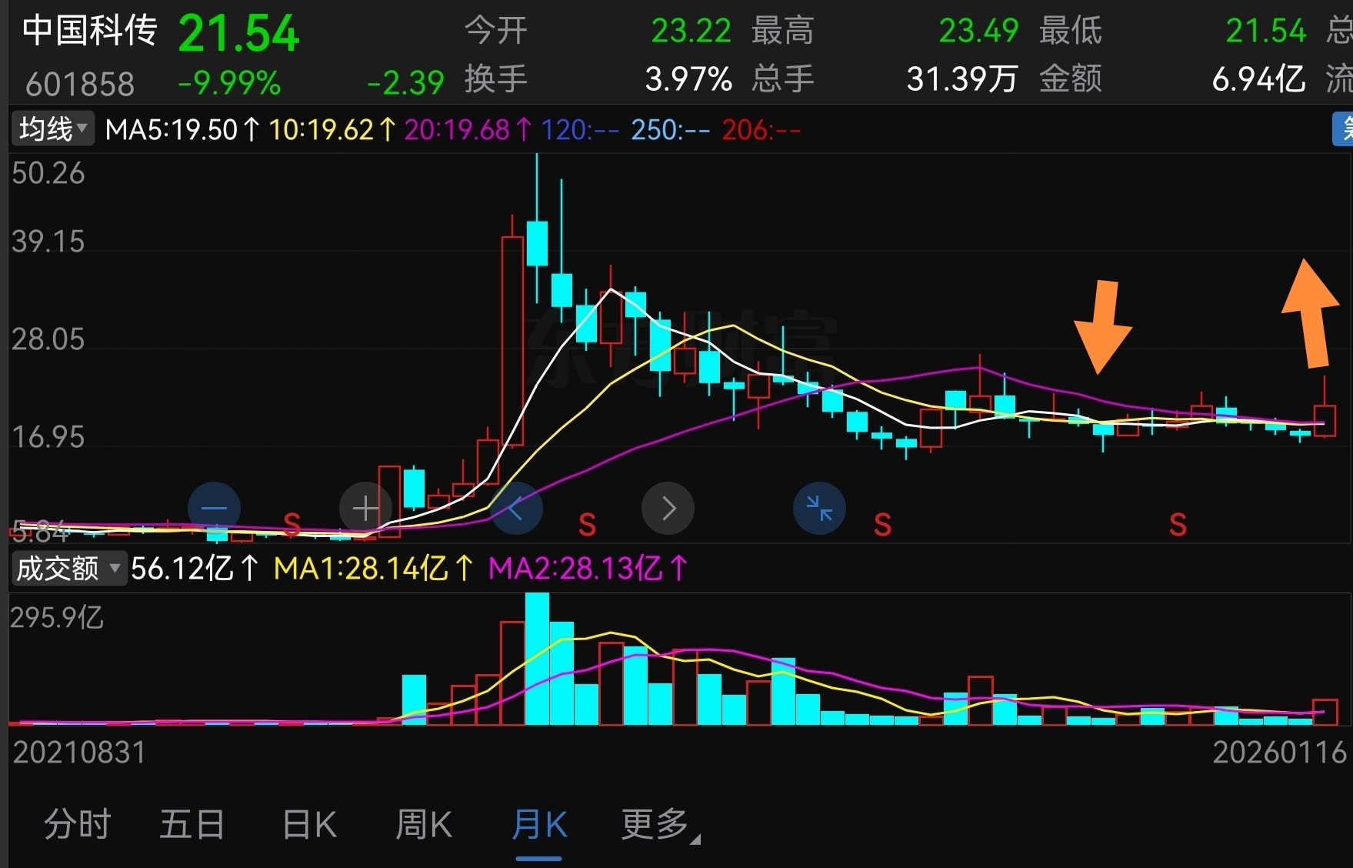The image size is (1353, 868).
Task: Select the 月K tab
Action: pos(539,824)
